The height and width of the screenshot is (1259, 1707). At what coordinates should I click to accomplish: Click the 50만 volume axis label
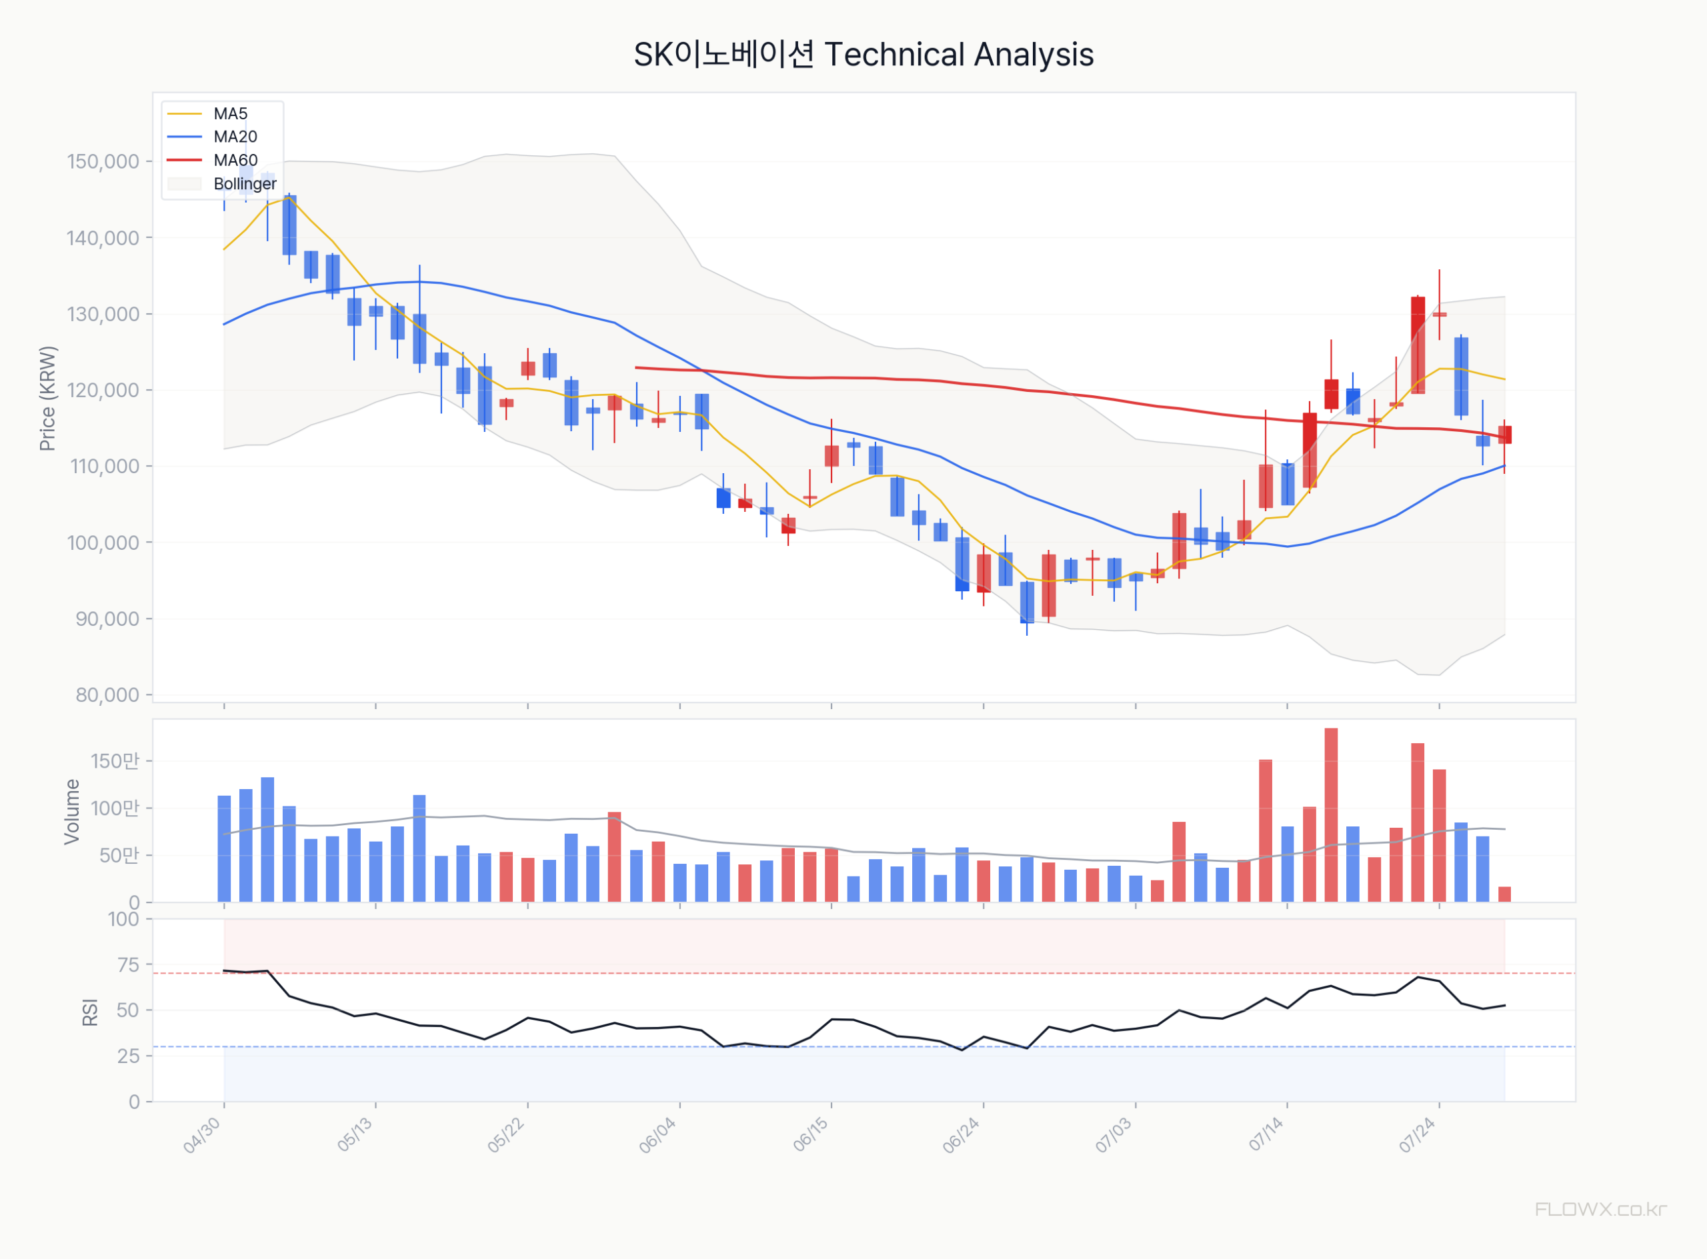(120, 855)
